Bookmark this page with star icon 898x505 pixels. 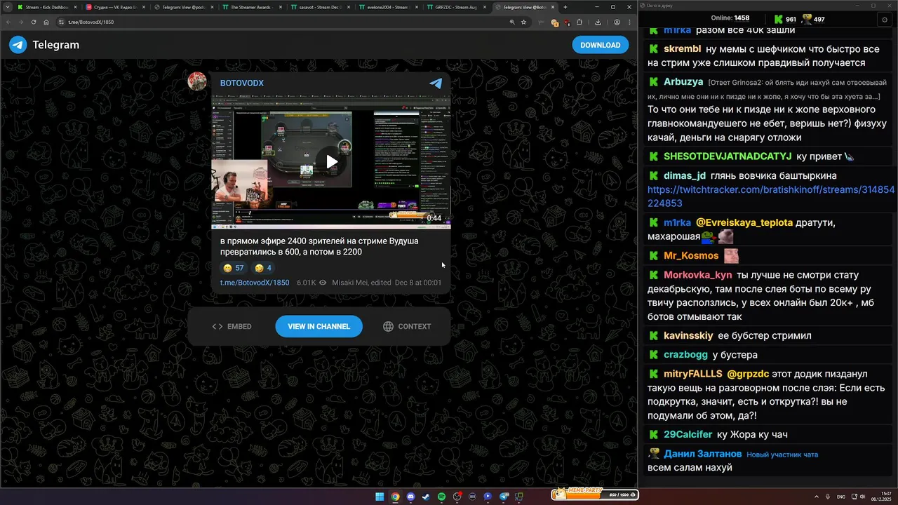pyautogui.click(x=523, y=22)
